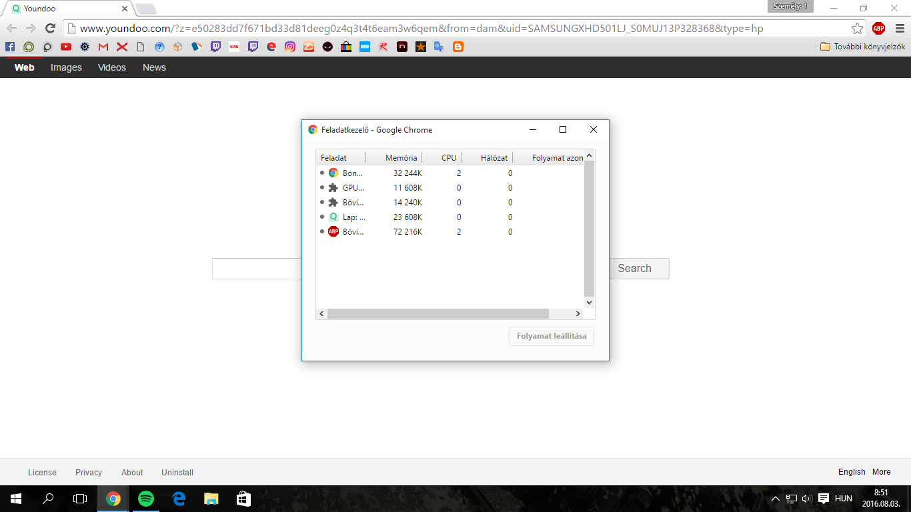The image size is (911, 512).
Task: Open the Privacy link
Action: 89,472
